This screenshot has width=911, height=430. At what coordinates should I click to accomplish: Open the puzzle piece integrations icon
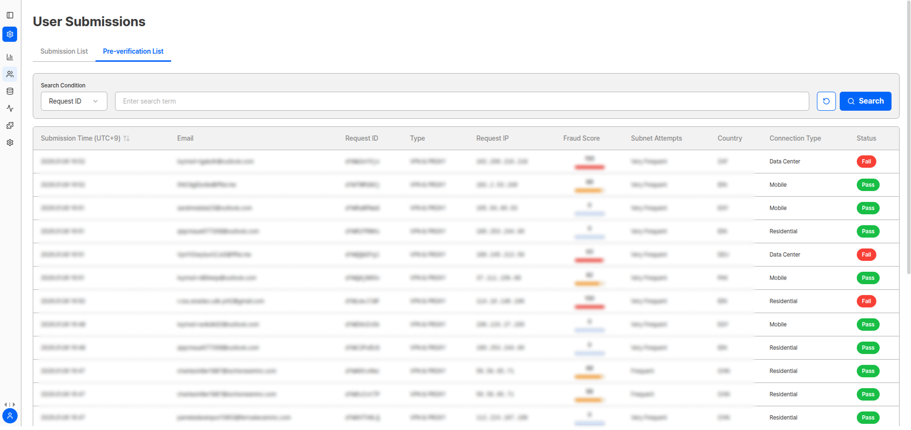click(10, 125)
